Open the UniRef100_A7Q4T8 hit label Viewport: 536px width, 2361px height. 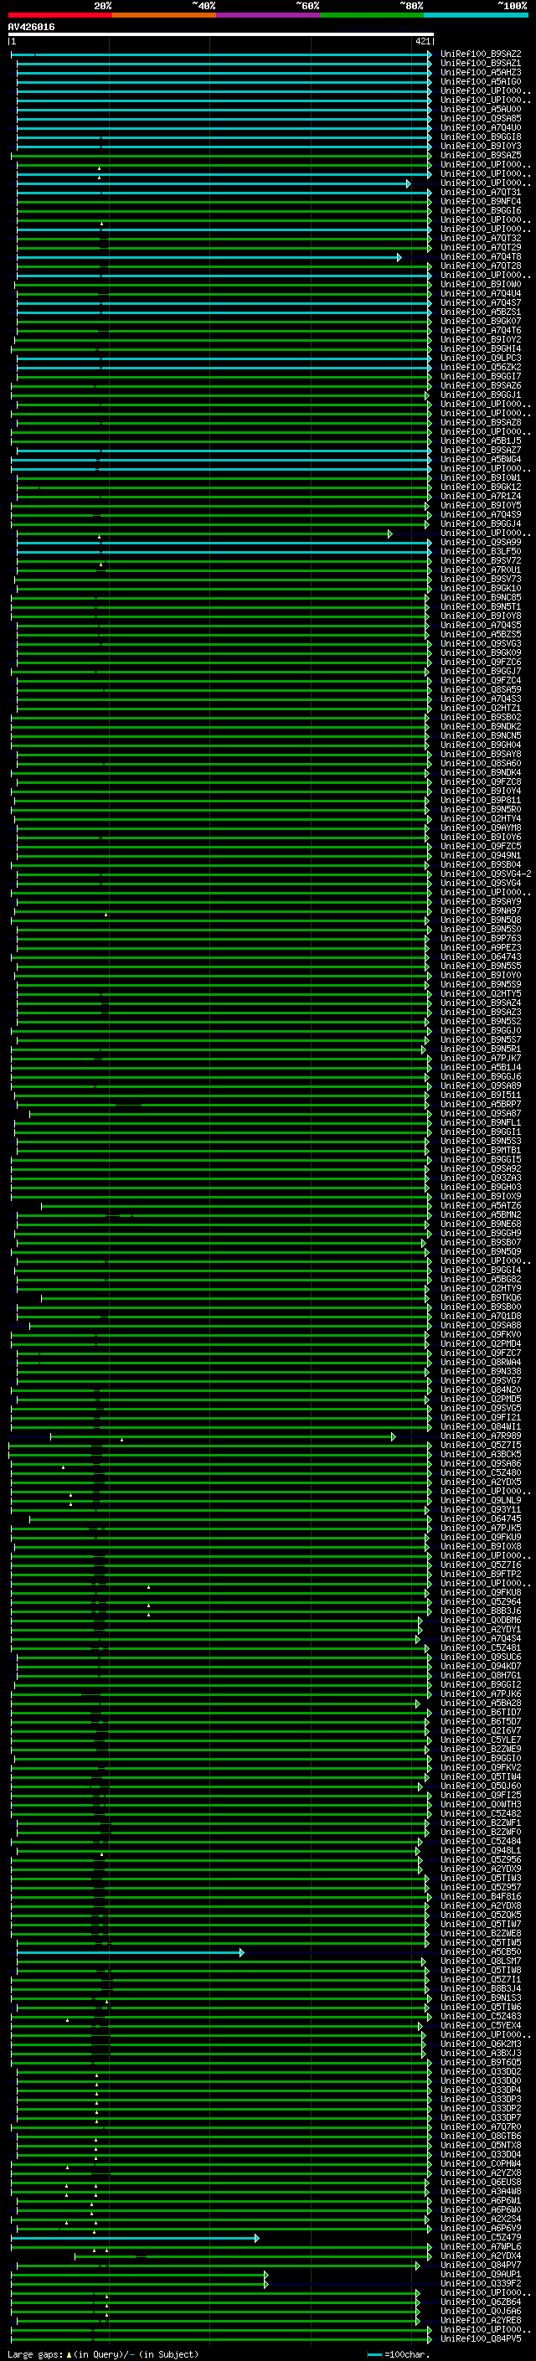(x=481, y=258)
